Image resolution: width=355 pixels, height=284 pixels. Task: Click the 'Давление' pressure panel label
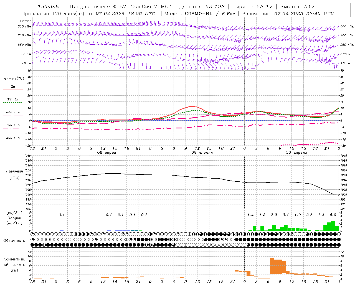coord(14,171)
